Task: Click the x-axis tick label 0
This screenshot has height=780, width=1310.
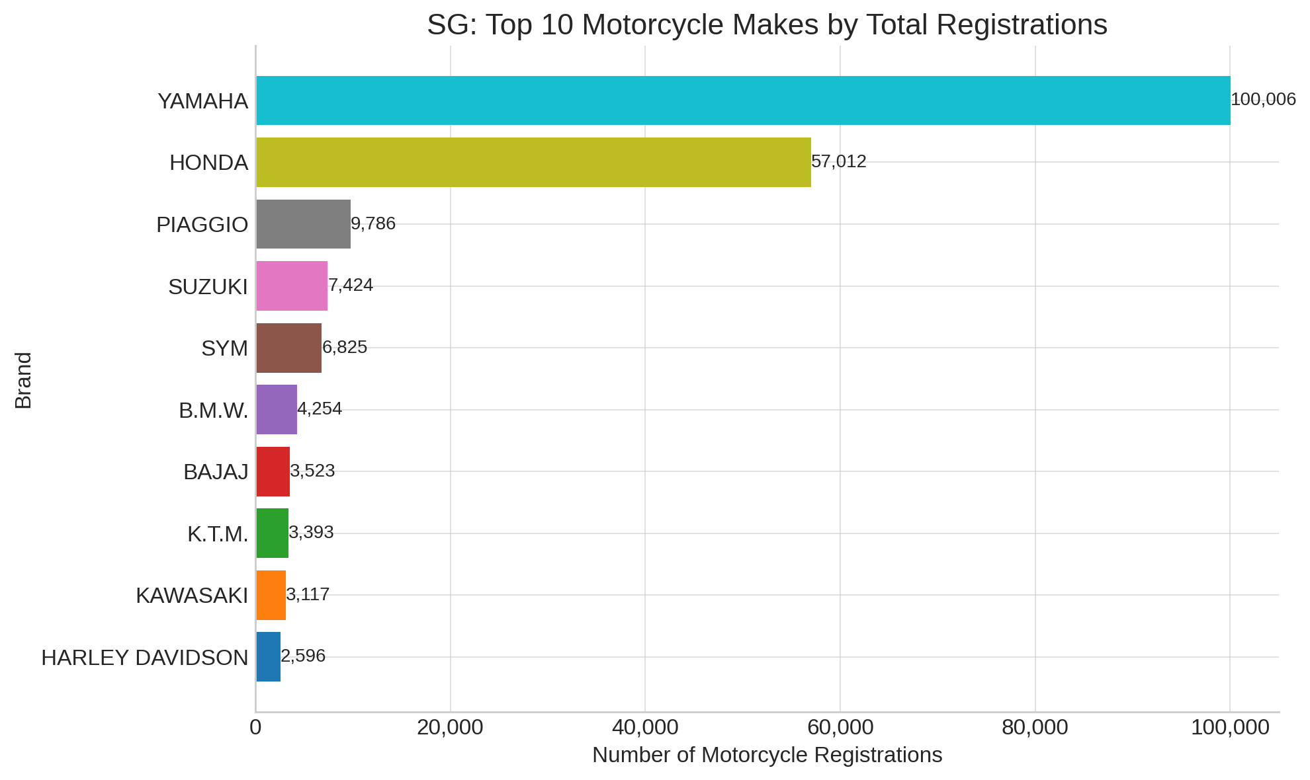Action: tap(255, 728)
